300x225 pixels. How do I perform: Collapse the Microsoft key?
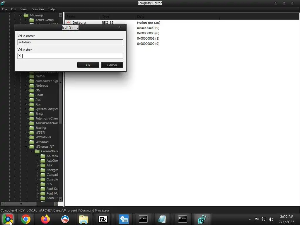click(x=20, y=15)
